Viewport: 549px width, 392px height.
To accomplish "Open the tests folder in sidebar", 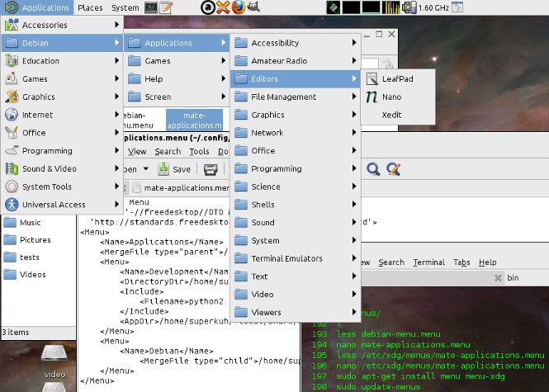I will [21, 257].
